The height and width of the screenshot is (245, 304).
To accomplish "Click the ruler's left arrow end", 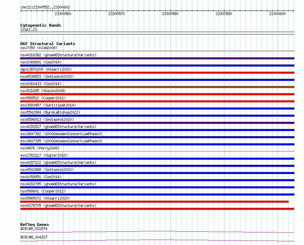I will (21, 11).
